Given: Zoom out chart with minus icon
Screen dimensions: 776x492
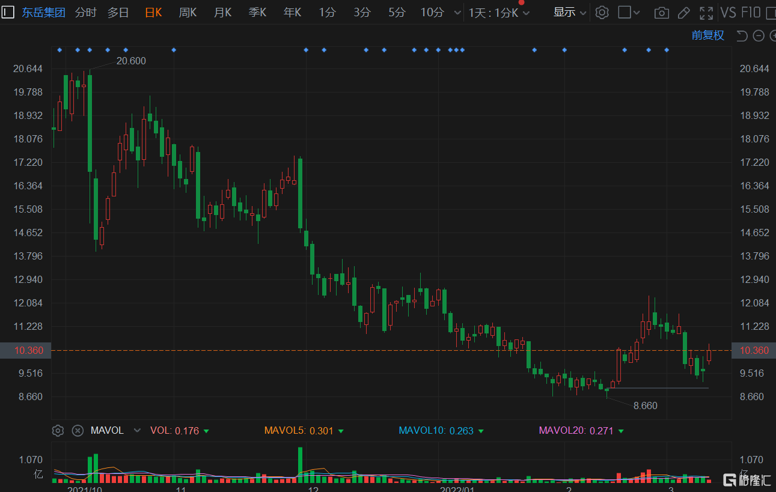Looking at the screenshot, I should coord(759,36).
